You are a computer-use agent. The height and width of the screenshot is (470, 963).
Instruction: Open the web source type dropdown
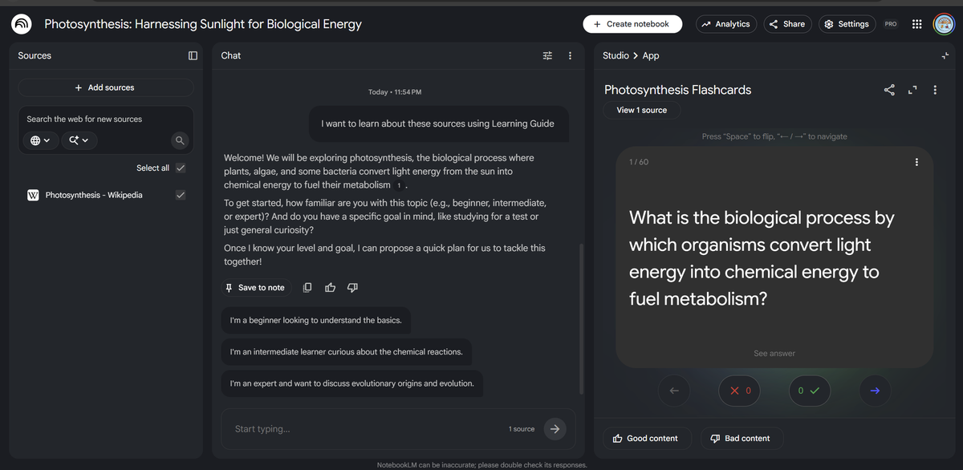40,140
